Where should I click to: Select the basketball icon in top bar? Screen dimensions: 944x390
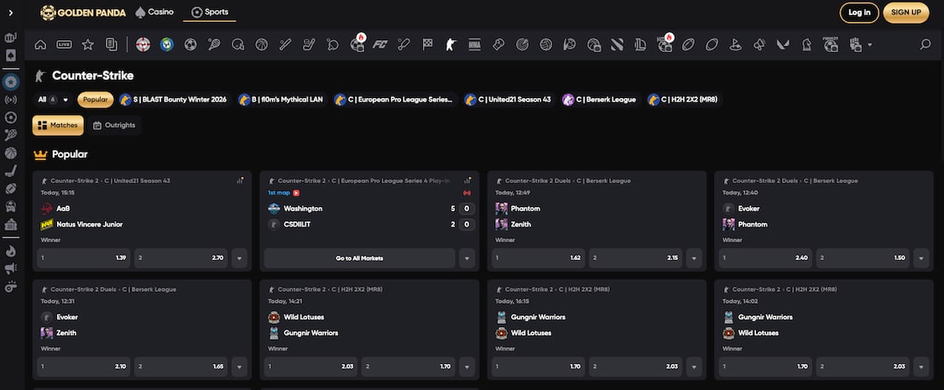(261, 44)
